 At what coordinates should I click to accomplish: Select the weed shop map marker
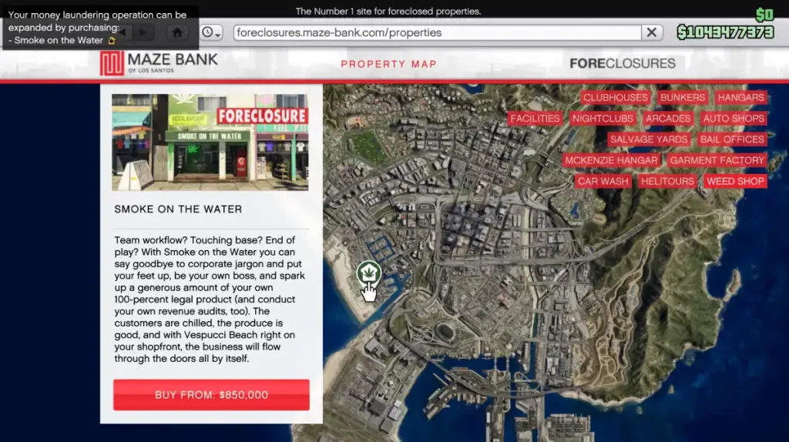[369, 273]
